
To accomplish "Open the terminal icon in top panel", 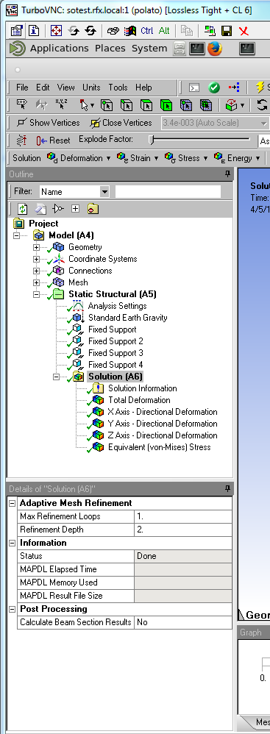I will pyautogui.click(x=197, y=49).
